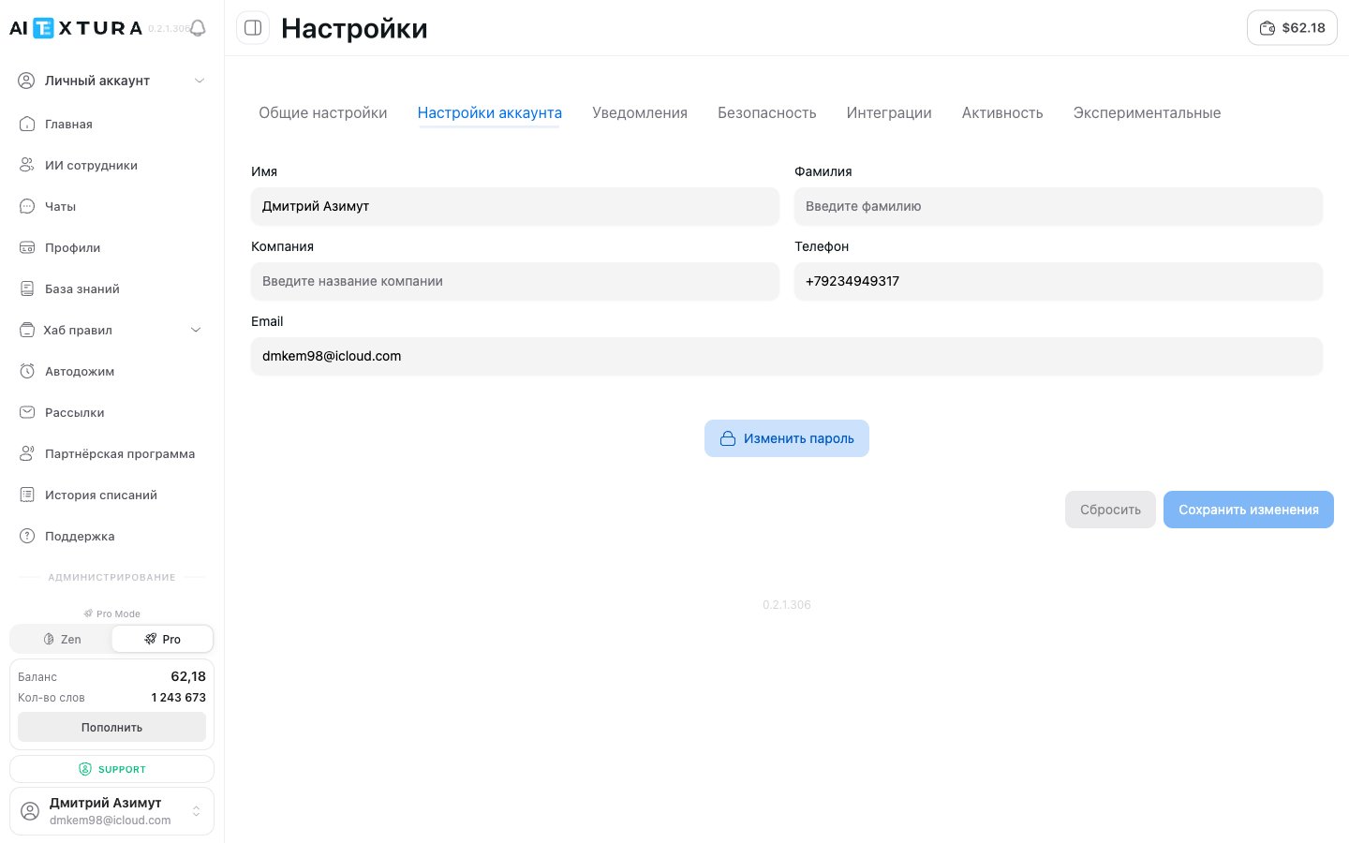Click the shield icon in SUPPORT button

point(85,769)
